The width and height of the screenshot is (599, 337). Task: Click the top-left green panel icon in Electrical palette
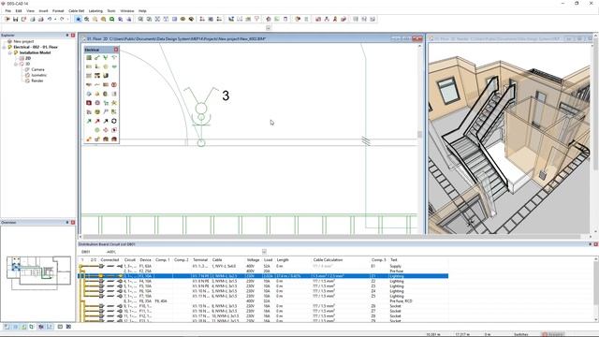click(x=89, y=58)
